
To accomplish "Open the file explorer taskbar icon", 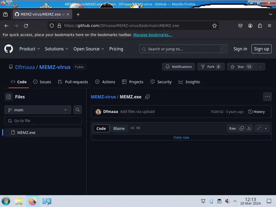I will 19,201.
